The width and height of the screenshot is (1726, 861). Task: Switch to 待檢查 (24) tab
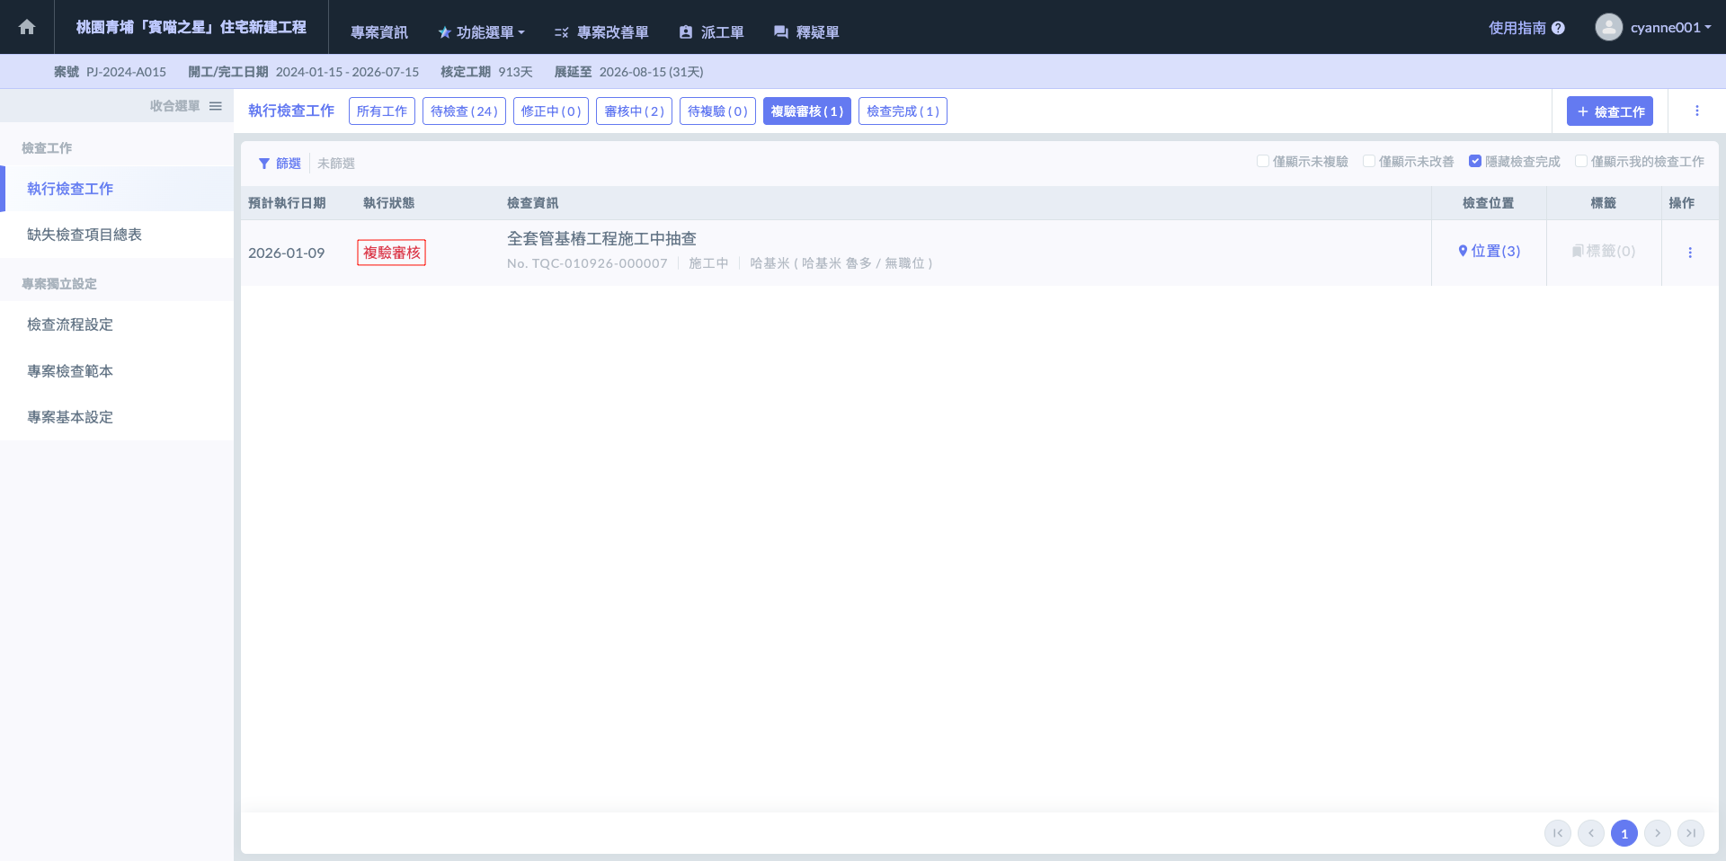click(464, 111)
